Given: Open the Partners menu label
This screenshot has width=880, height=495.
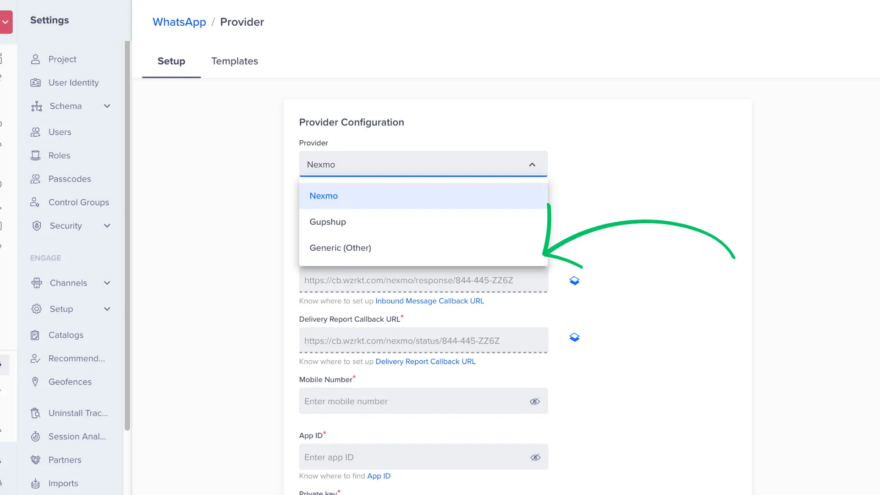Looking at the screenshot, I should click(x=65, y=460).
